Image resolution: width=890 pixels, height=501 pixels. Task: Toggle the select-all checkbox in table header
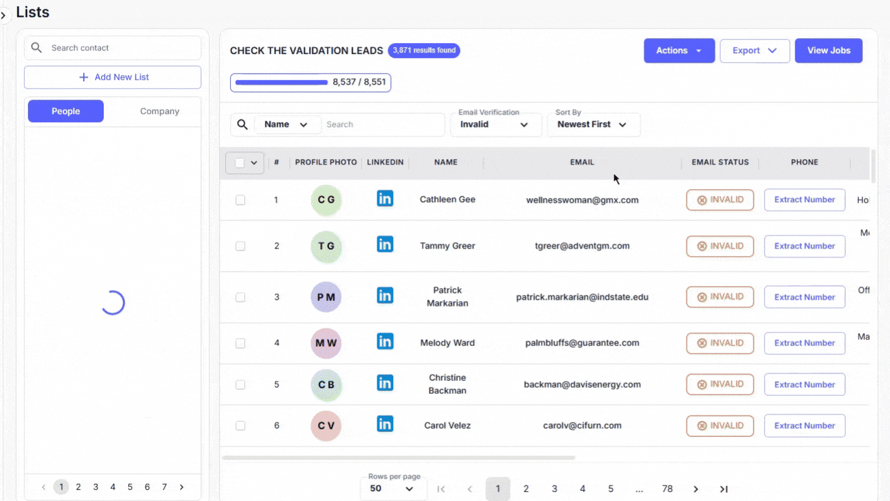[x=240, y=162]
